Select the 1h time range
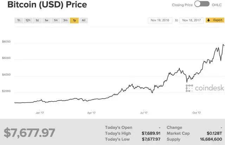This screenshot has height=145, width=225. (x=19, y=20)
